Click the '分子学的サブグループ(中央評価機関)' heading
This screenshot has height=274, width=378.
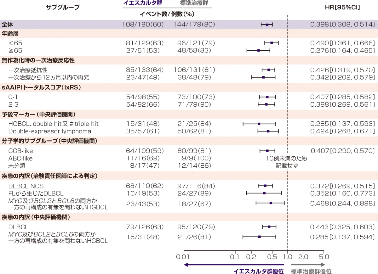[49, 141]
